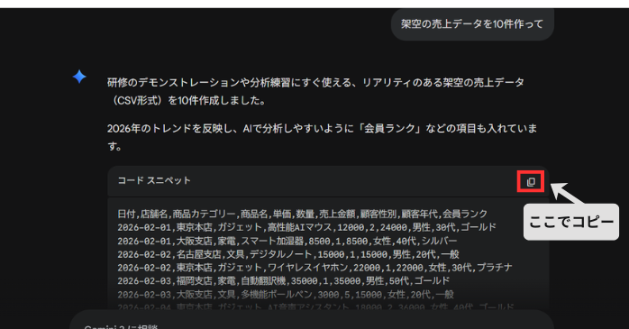Copy the code snippet with the copy icon
Image resolution: width=629 pixels, height=329 pixels.
(x=531, y=182)
